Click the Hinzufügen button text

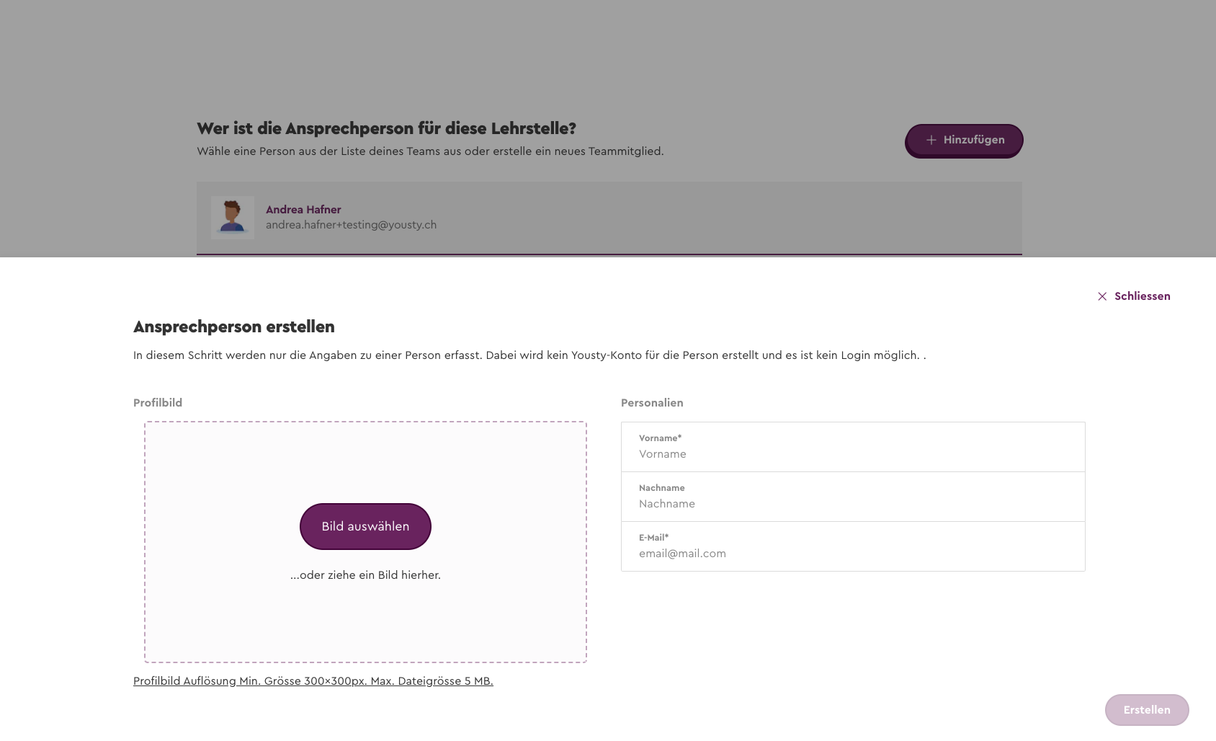point(974,140)
